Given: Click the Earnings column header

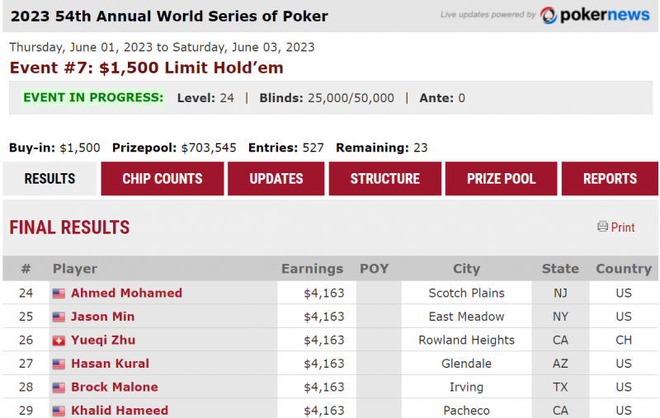Looking at the screenshot, I should pyautogui.click(x=312, y=269).
